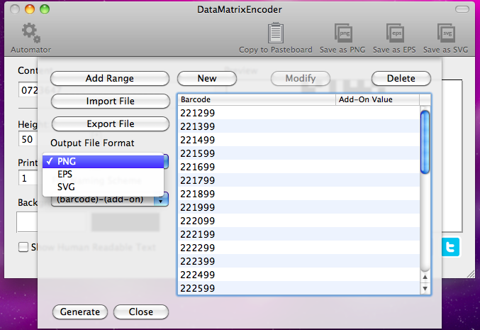The image size is (480, 330).
Task: Click the Generate button
Action: click(x=80, y=312)
